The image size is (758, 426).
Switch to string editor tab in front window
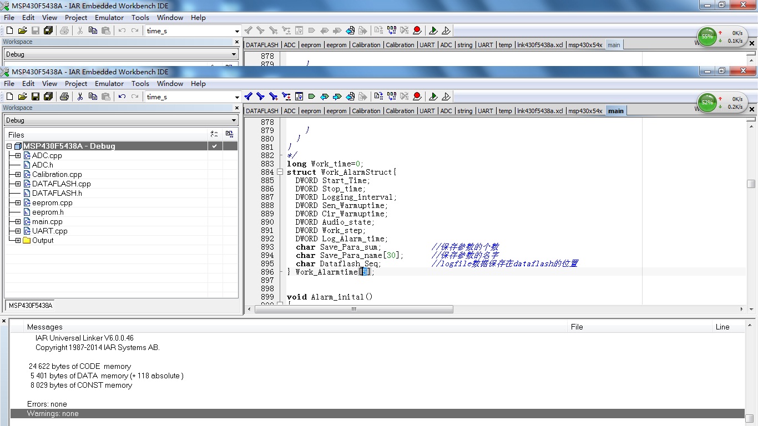click(x=465, y=111)
